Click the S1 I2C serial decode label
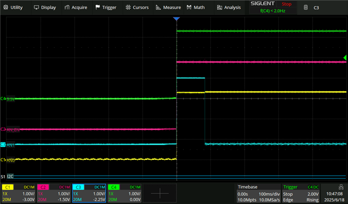The height and width of the screenshot is (204, 348). 7,177
